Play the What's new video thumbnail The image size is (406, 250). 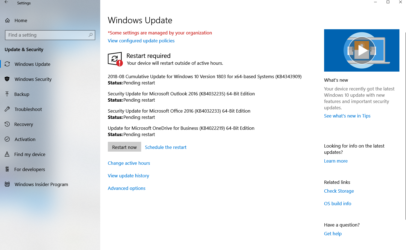361,50
